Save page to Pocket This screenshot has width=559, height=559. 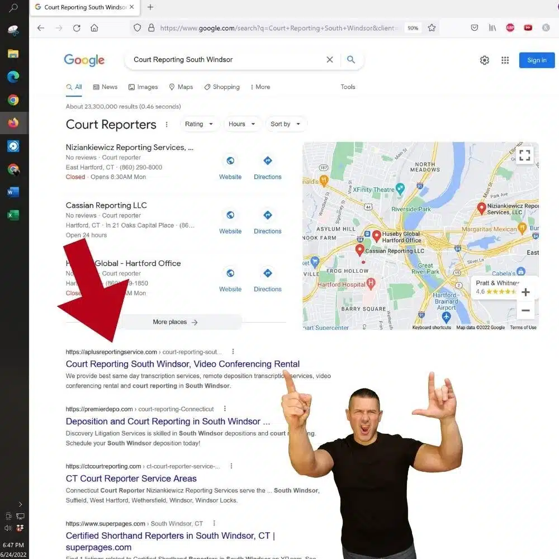coord(475,28)
